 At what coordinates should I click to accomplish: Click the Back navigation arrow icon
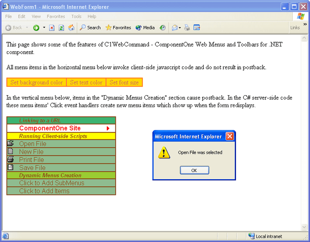point(8,28)
